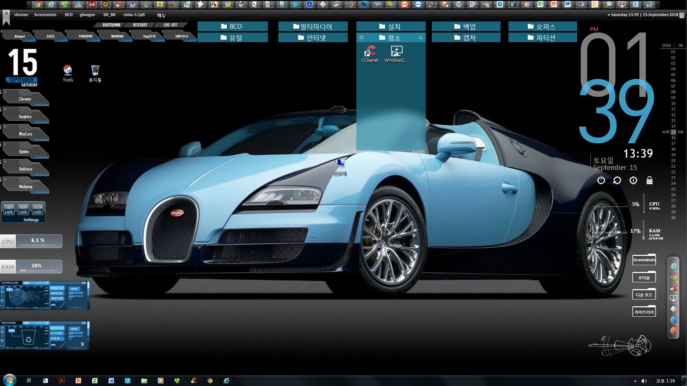Launch PowerPoint from the top dock

(x=554, y=5)
